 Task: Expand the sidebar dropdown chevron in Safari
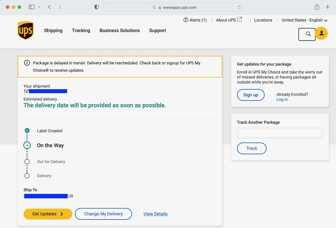(x=39, y=7)
